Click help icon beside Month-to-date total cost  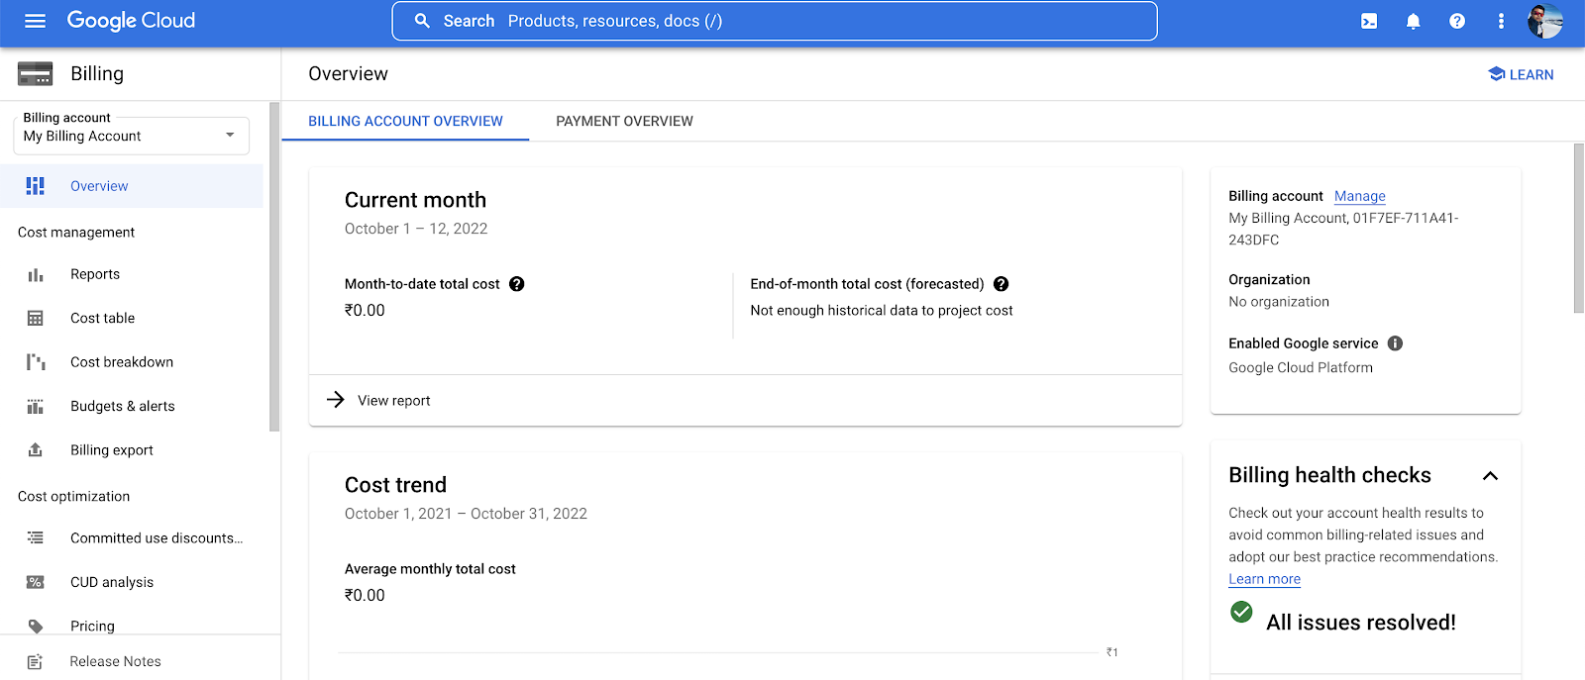517,284
